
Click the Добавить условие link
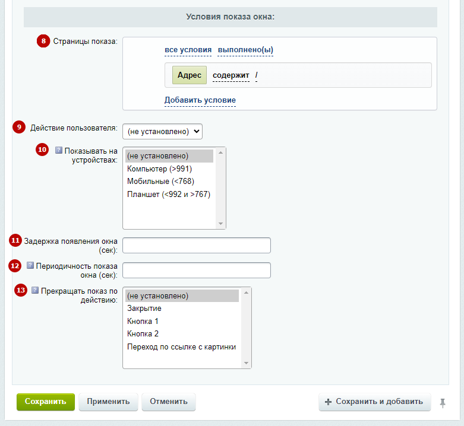[200, 100]
